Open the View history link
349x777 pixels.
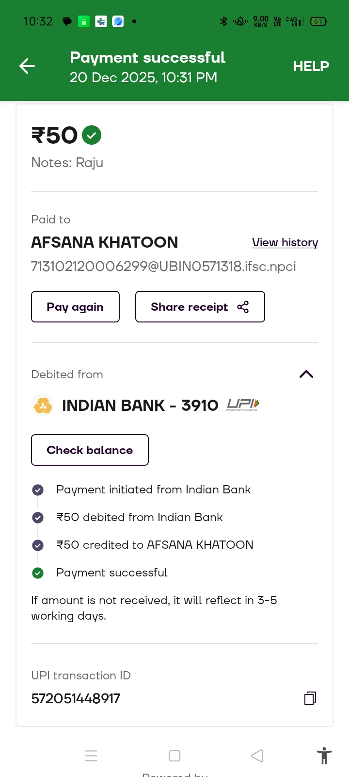point(285,242)
